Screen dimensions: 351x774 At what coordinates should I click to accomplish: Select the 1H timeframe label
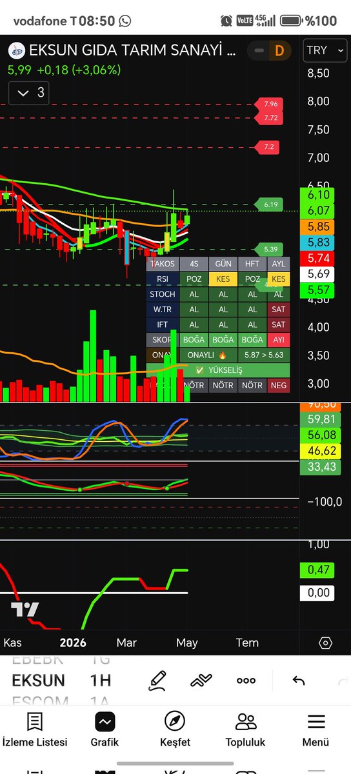point(100,680)
